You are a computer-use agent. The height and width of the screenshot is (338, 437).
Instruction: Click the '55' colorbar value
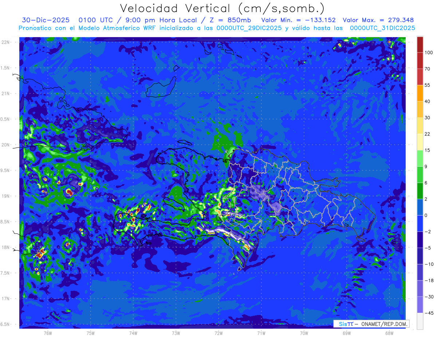point(427,85)
